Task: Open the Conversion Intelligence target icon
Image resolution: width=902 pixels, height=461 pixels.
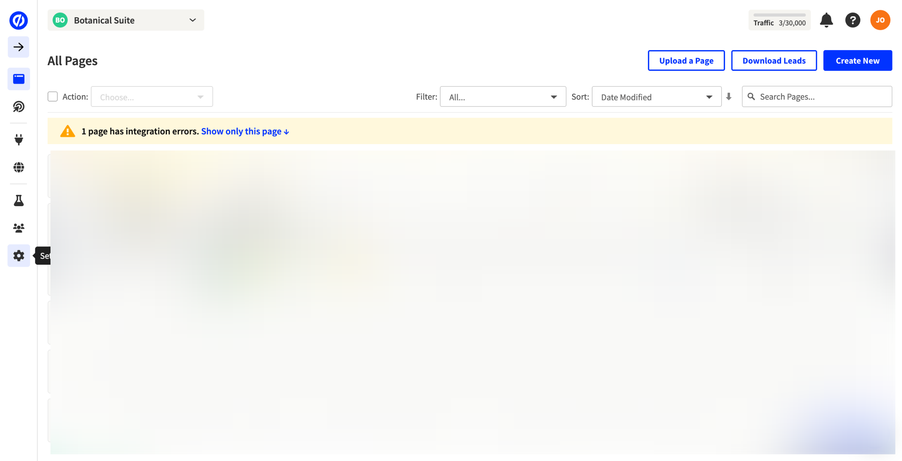Action: coord(18,106)
